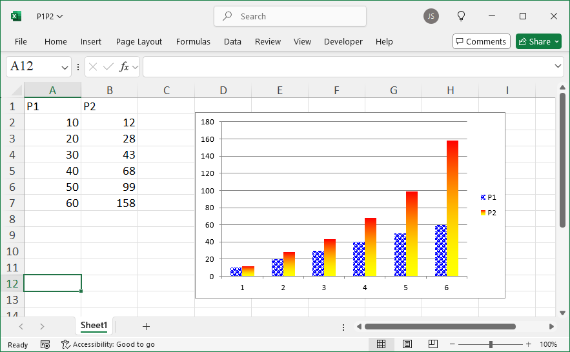Open the Name Box dropdown arrow

[65, 66]
